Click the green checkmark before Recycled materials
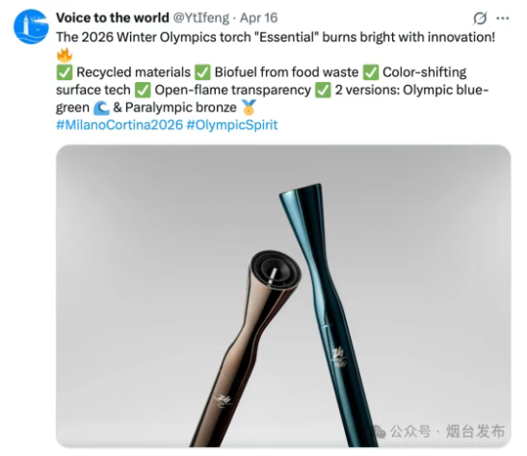The image size is (527, 456). click(x=65, y=72)
